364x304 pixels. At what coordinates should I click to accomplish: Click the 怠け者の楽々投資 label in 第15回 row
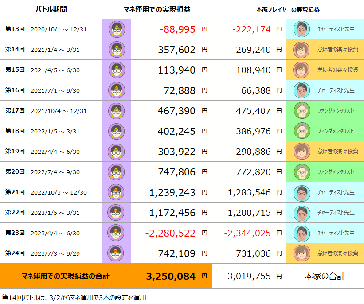338,70
